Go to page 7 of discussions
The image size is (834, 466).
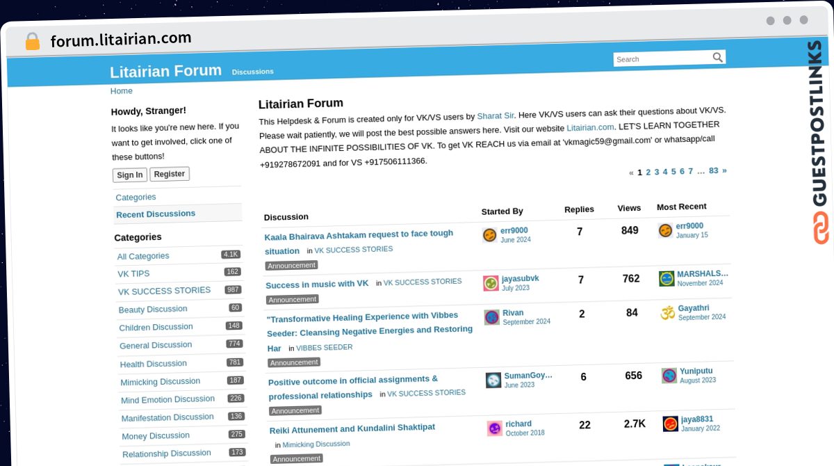[x=690, y=171]
